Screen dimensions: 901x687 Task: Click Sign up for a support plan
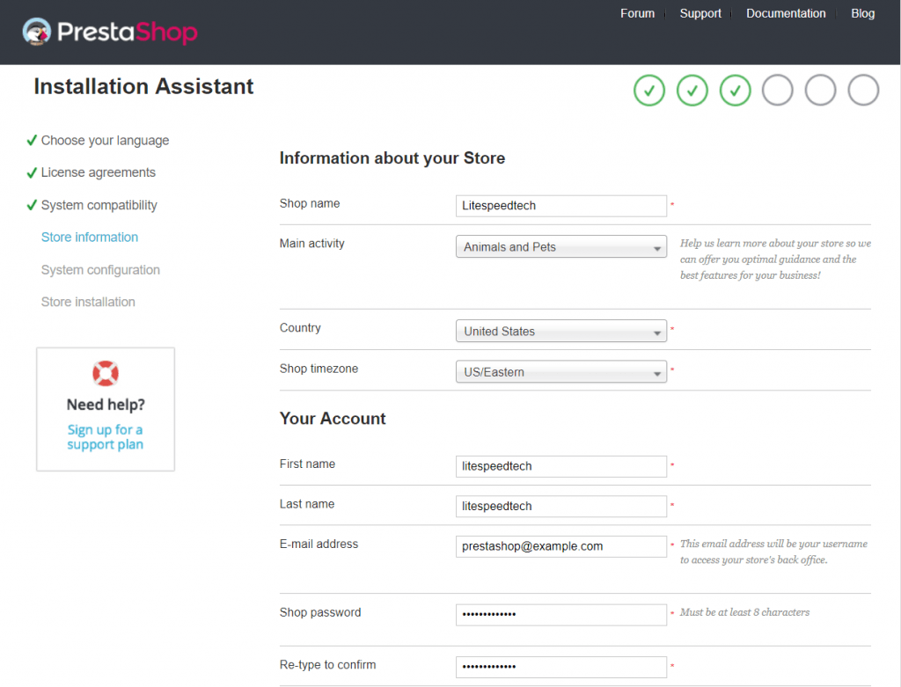[106, 437]
